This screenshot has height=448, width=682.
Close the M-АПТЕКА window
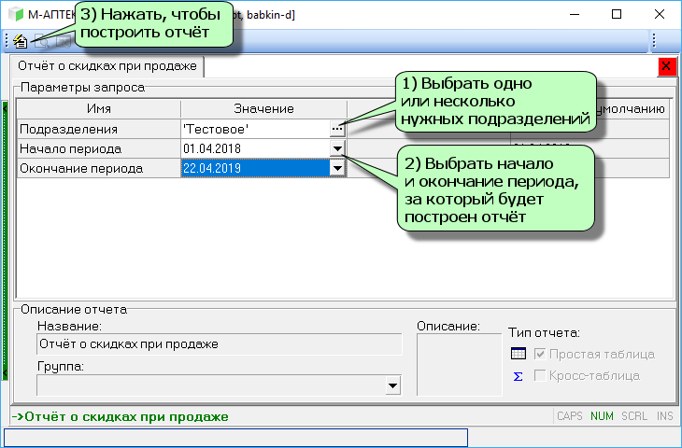coord(659,14)
